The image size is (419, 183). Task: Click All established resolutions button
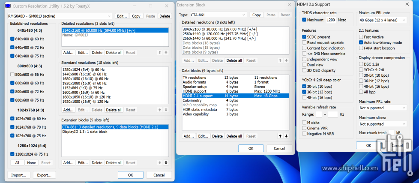click(17, 163)
